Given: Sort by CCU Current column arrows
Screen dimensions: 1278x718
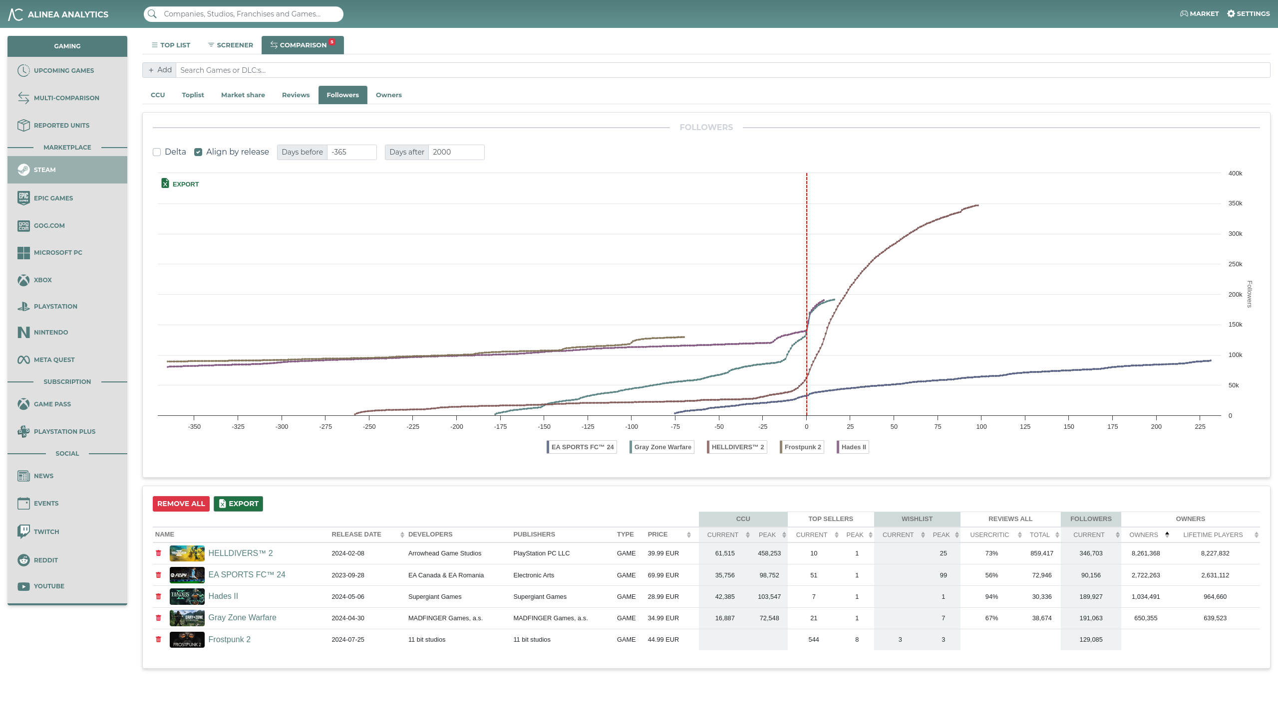Looking at the screenshot, I should click(x=748, y=535).
